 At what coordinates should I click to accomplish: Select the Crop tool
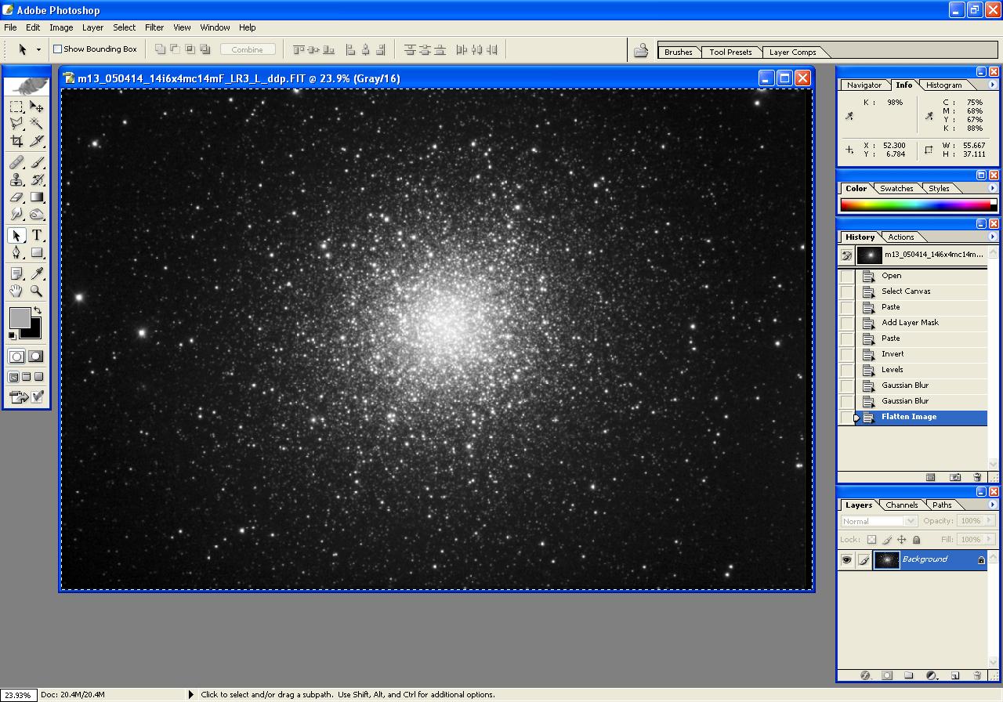pyautogui.click(x=16, y=142)
